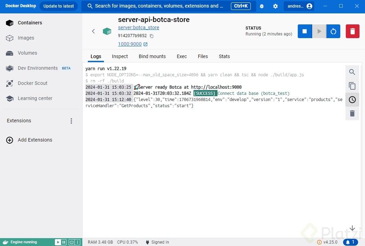Open the andres account menu
Viewport: 365px width, 246px height.
coord(299,6)
